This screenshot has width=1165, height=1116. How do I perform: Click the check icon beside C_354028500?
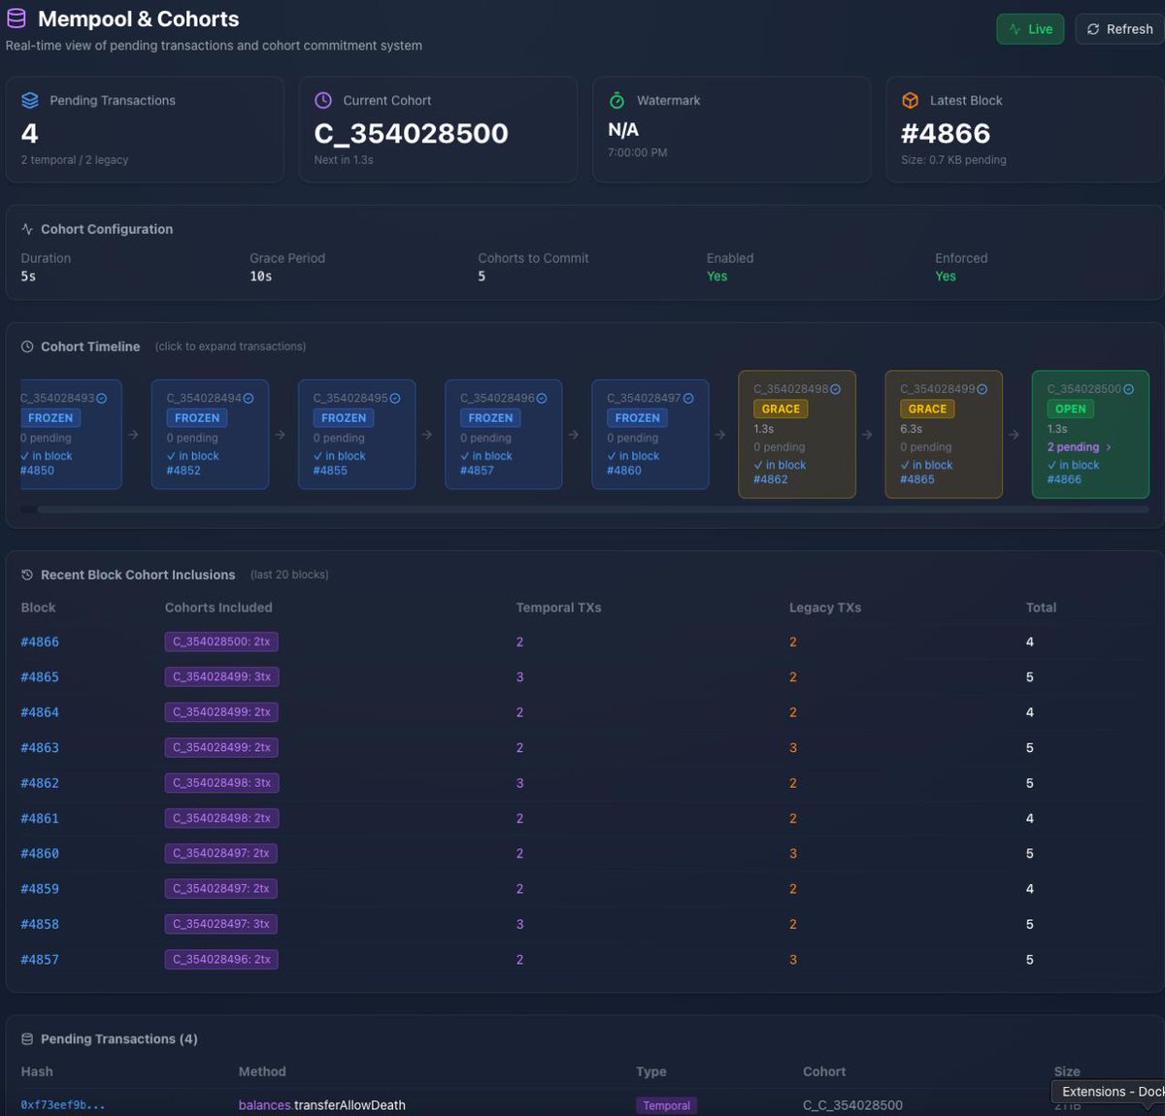(x=1128, y=389)
